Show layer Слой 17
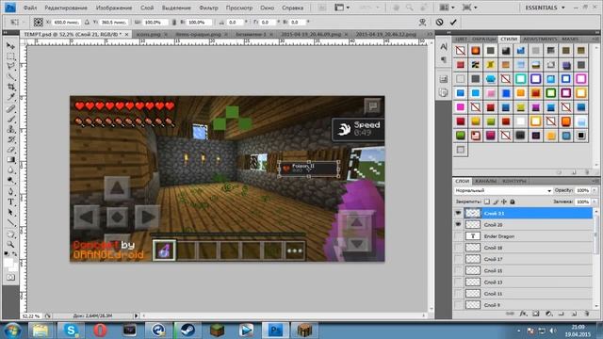Viewport: 603px width, 339px height. point(458,259)
